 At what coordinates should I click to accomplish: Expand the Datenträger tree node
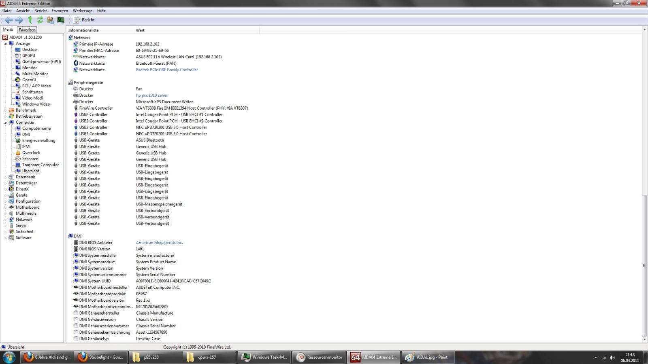[6, 183]
